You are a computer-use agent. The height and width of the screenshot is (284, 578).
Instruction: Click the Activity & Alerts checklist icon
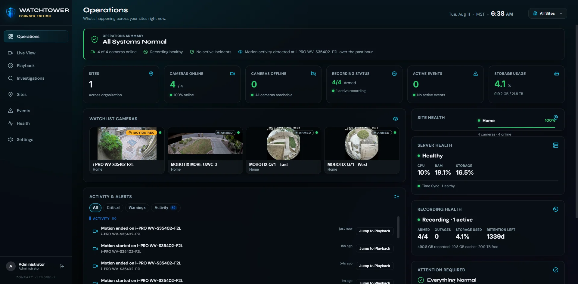coord(397,197)
